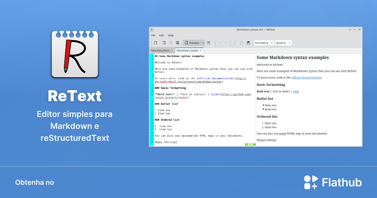Click the Save document icon

tap(171, 43)
